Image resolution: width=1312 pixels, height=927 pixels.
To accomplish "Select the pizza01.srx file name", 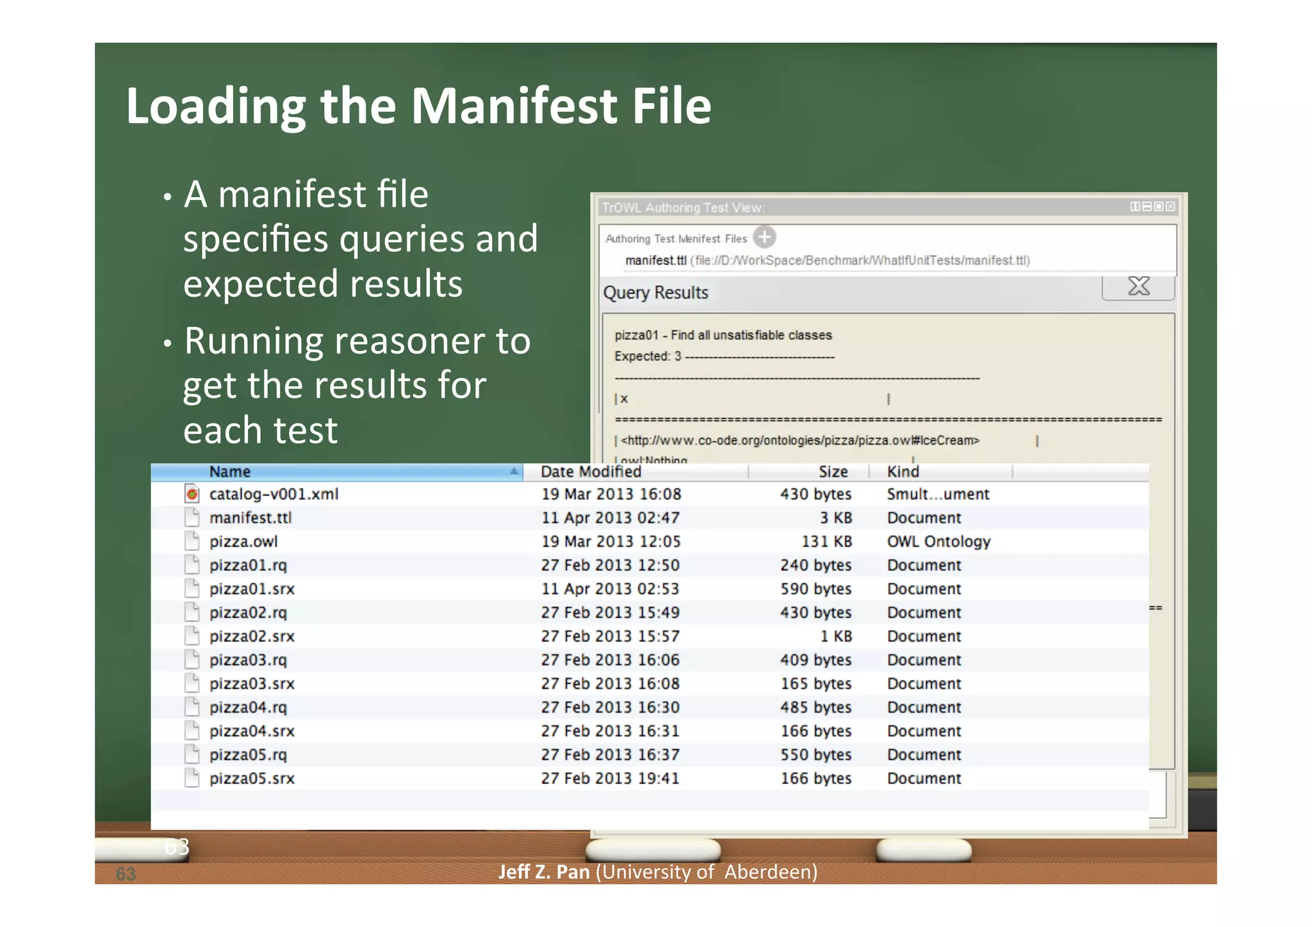I will pos(252,589).
